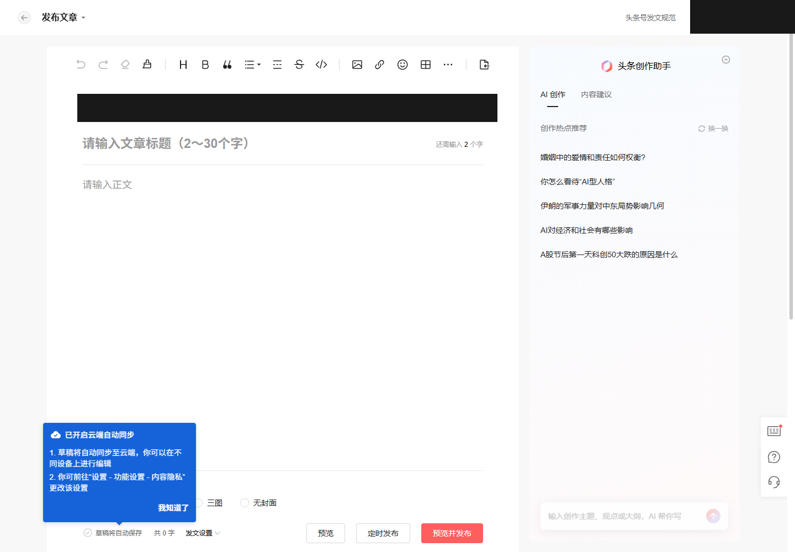Insert a table using grid icon
Image resolution: width=795 pixels, height=552 pixels.
click(x=426, y=65)
